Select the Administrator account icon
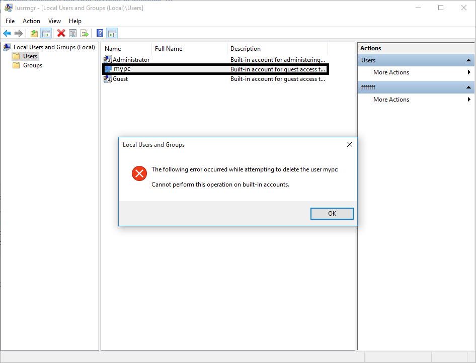 [108, 59]
